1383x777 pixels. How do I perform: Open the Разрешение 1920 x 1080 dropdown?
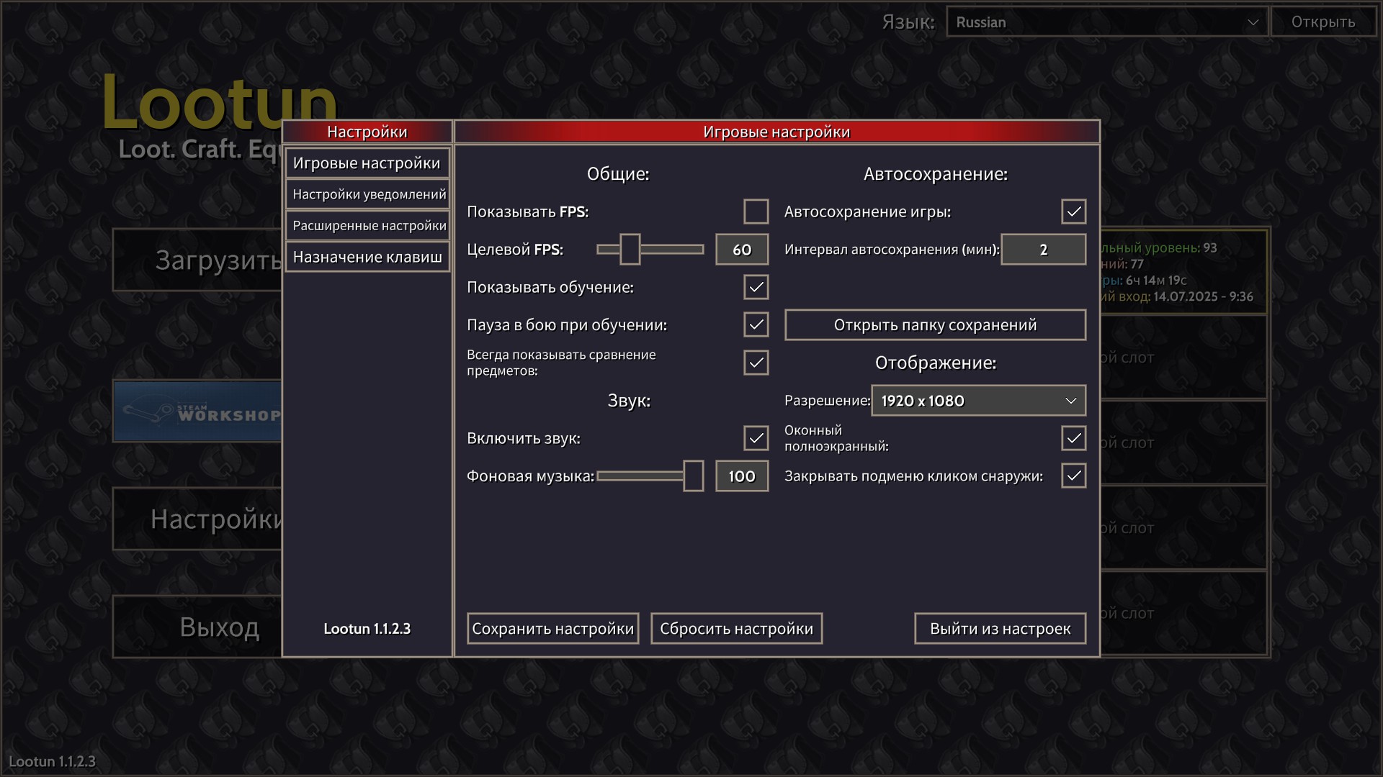point(978,401)
